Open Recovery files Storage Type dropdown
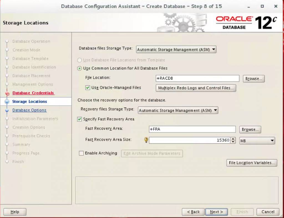 [178, 110]
